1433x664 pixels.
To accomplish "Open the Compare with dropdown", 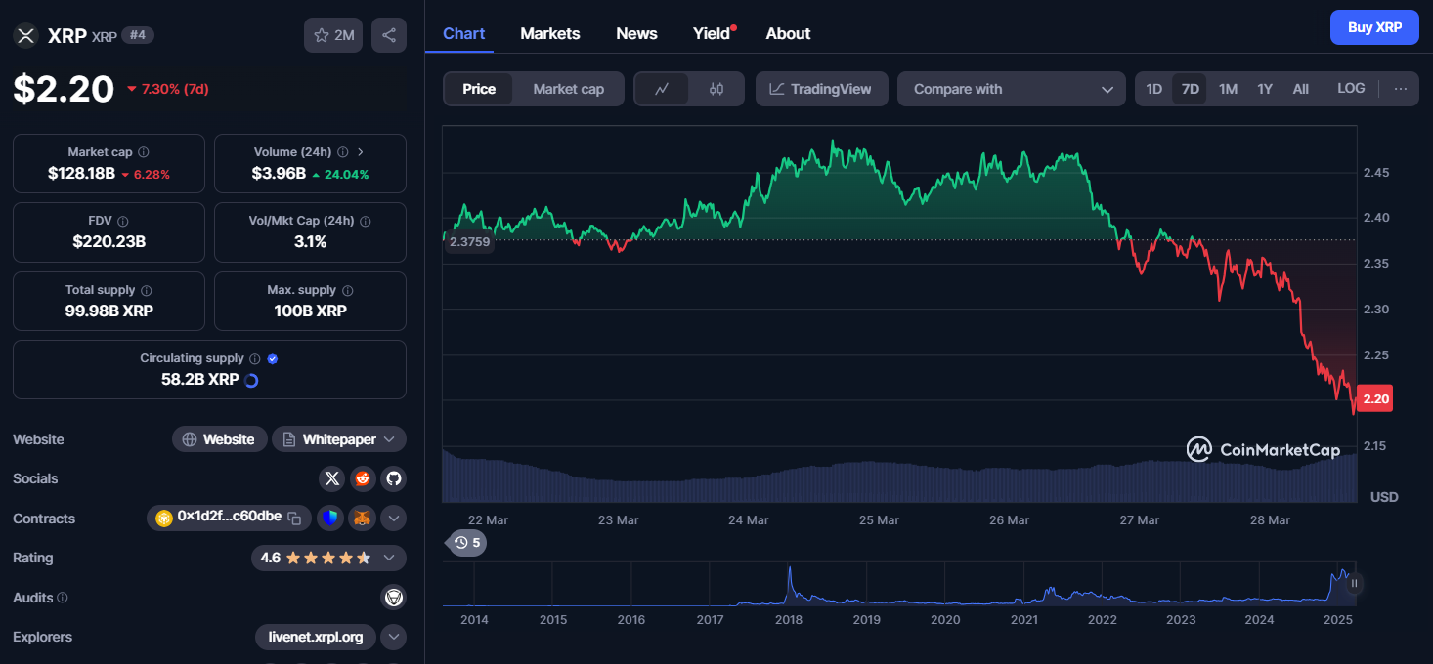I will [x=1012, y=89].
